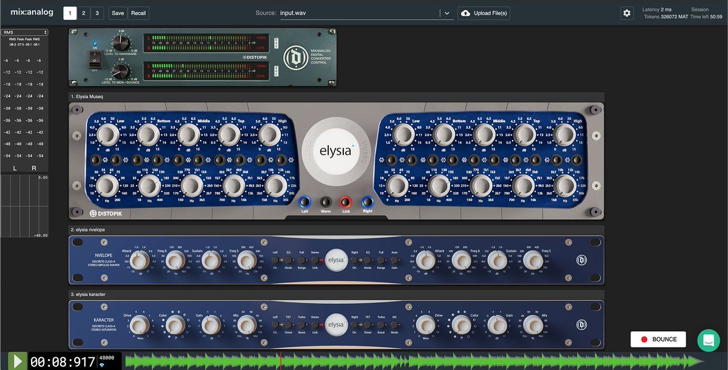
Task: Click the left nvelope Sustain knob
Action: [x=211, y=261]
